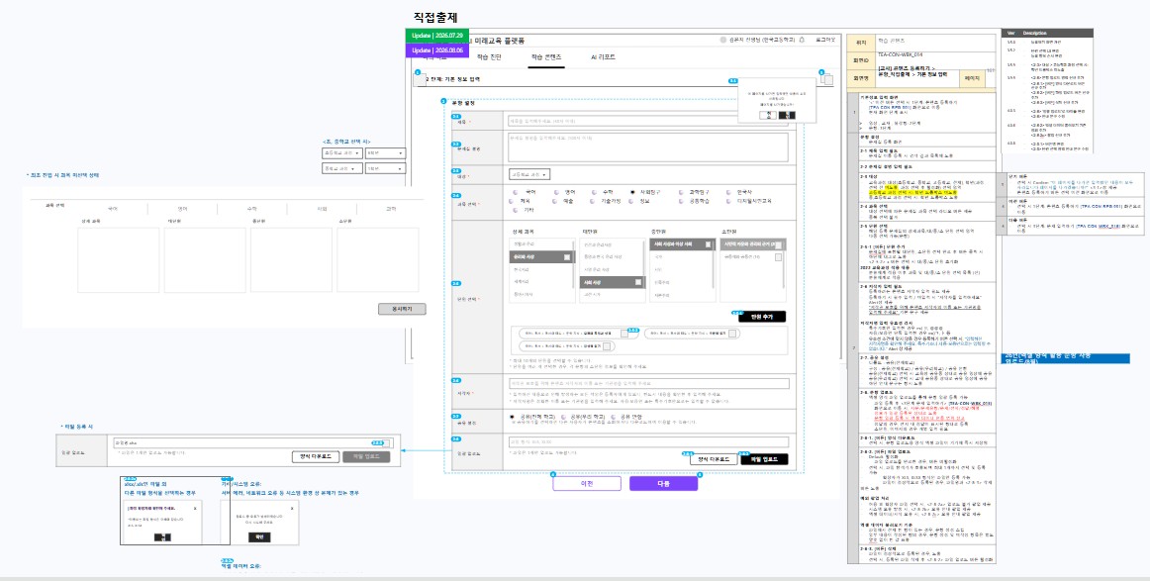Image resolution: width=1150 pixels, height=581 pixels.
Task: Click white cancel button in leave-page popup
Action: 766,115
